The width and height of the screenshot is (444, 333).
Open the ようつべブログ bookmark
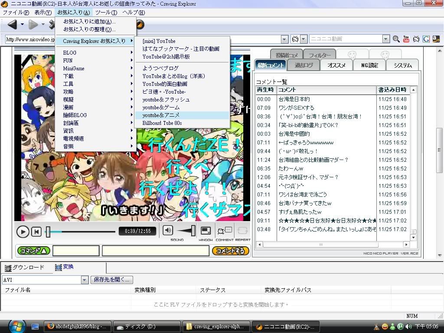tap(182, 68)
